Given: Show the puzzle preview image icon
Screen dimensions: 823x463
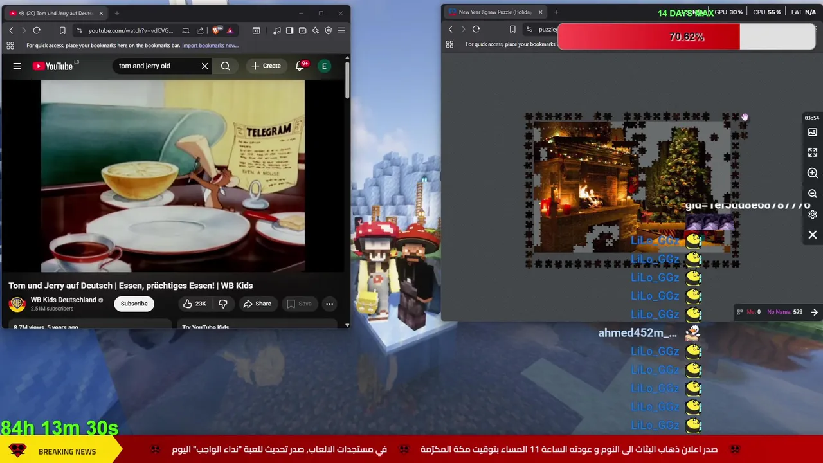Looking at the screenshot, I should click(x=813, y=132).
